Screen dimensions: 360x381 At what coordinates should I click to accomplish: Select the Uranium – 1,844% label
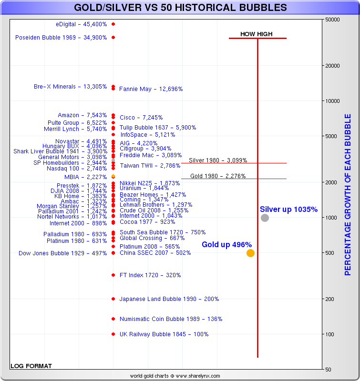[144, 188]
